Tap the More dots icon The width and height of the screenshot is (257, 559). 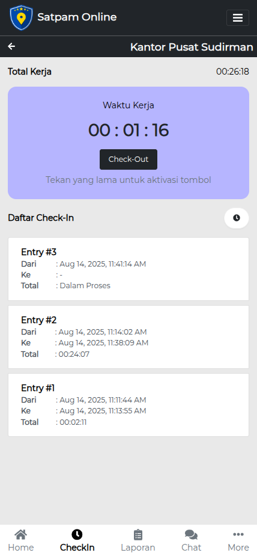click(x=238, y=534)
